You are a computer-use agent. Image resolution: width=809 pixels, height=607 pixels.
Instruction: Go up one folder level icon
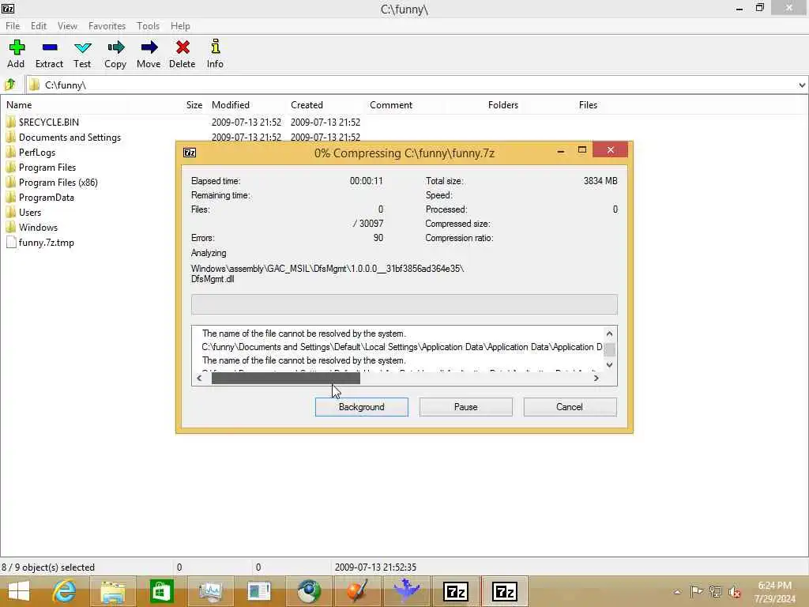9,84
